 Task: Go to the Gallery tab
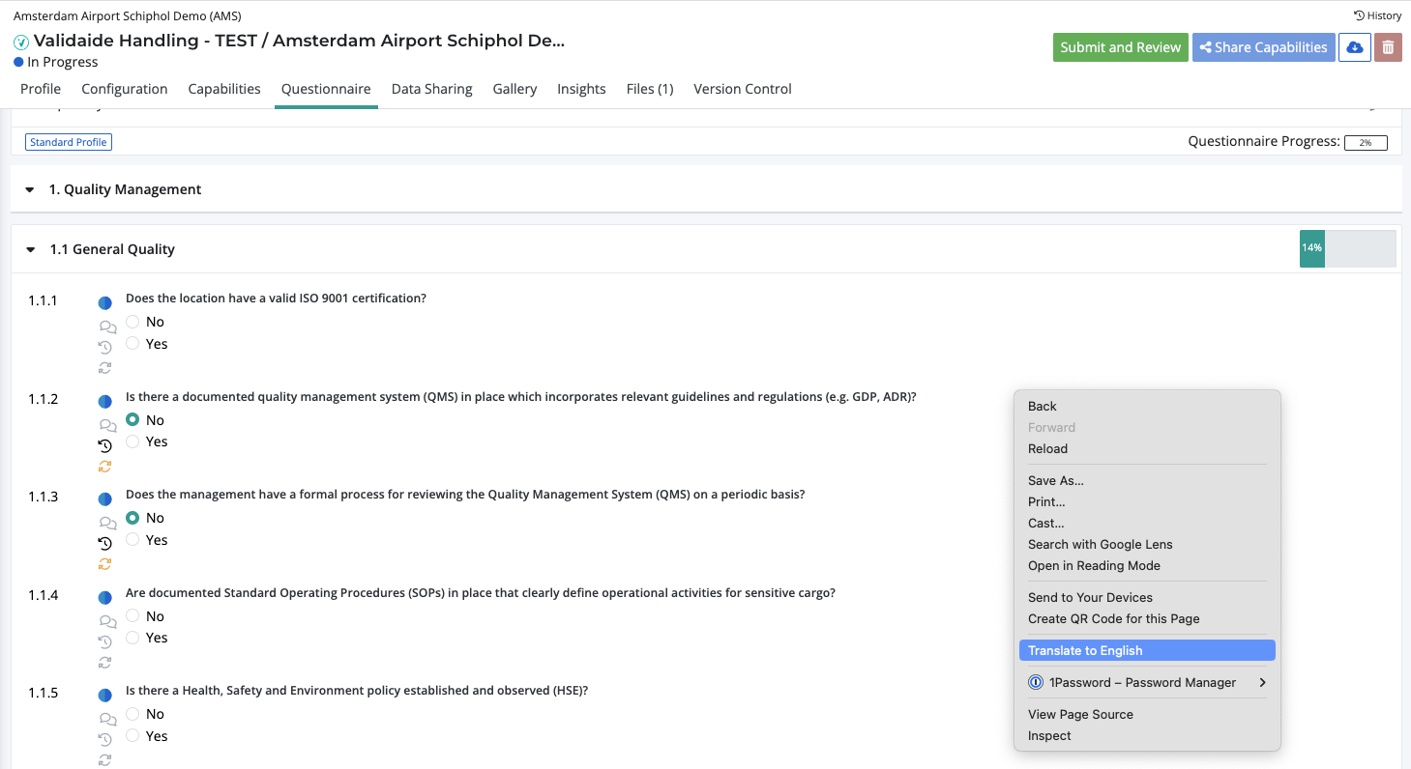514,89
